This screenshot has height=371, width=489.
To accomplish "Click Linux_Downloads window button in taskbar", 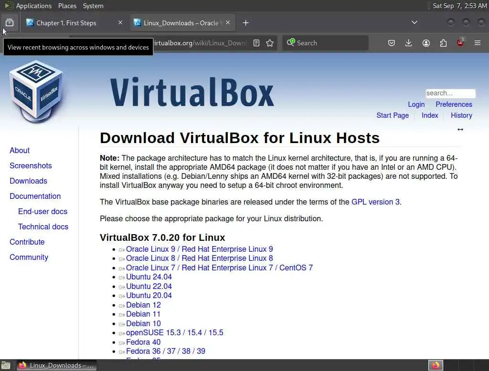I will coord(56,365).
